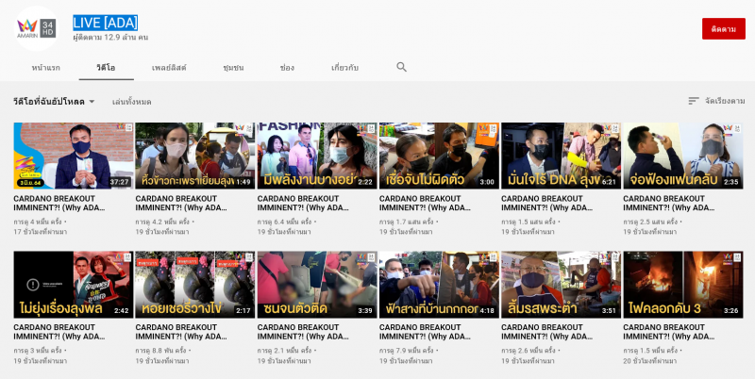Click the เล่นทั้งหมด play all link
The width and height of the screenshot is (755, 379).
(131, 102)
